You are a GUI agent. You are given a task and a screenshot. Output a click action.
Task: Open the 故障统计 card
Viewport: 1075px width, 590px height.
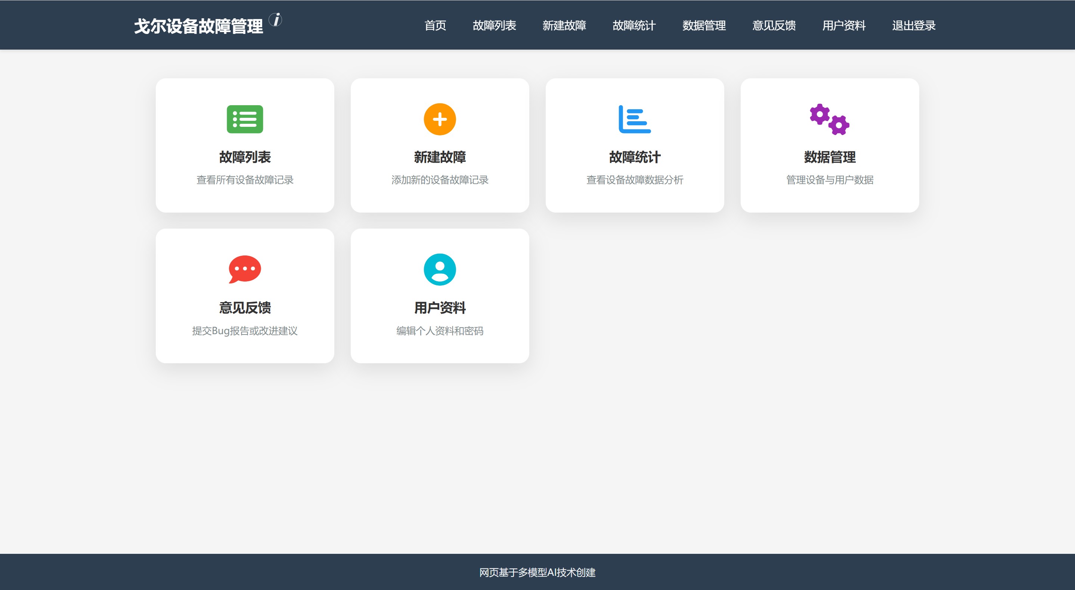pos(634,145)
